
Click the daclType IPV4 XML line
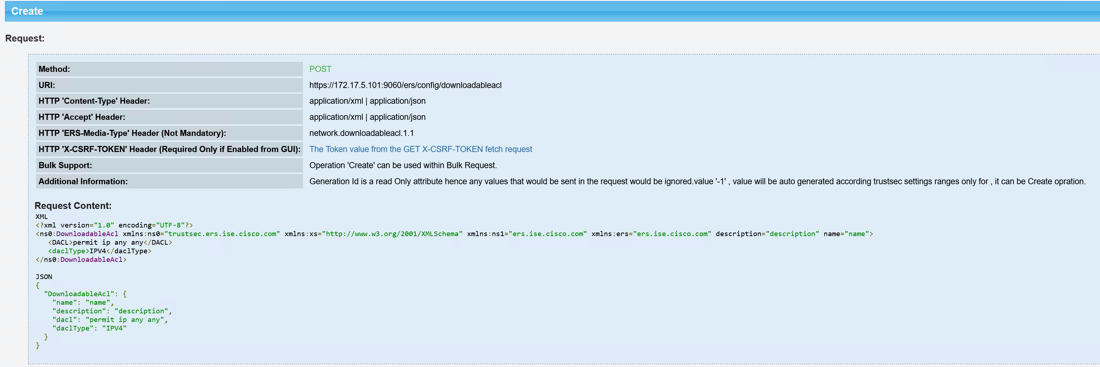click(100, 251)
